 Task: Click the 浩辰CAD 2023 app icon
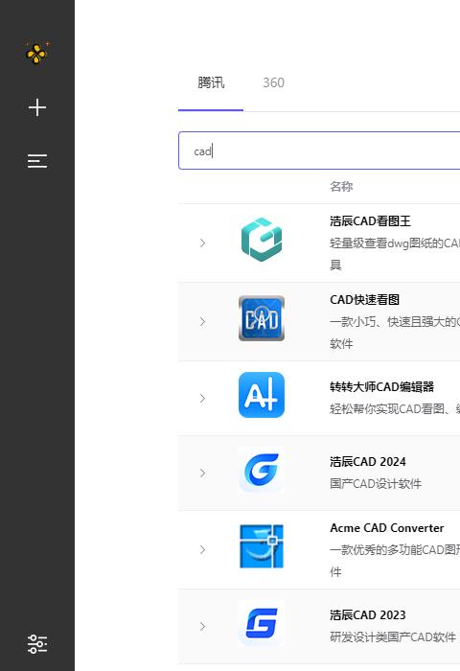(262, 623)
